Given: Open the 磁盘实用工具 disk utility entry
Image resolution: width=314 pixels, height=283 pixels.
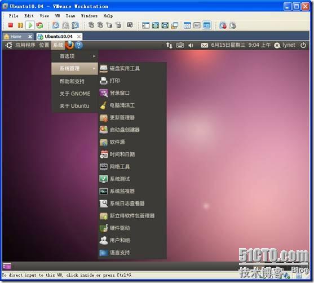Looking at the screenshot, I should tap(132, 69).
